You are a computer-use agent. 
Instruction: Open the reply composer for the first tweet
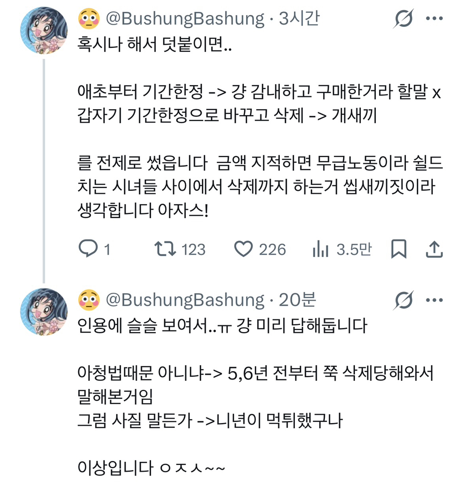coord(87,249)
